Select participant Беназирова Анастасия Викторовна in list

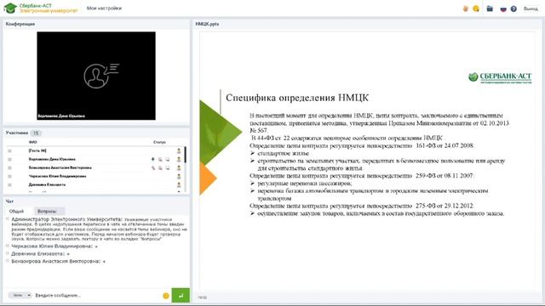60,168
